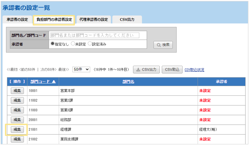Viewport: 249px width, 145px height.
Task: Open the CSV取込状況 link
Action: pyautogui.click(x=194, y=70)
